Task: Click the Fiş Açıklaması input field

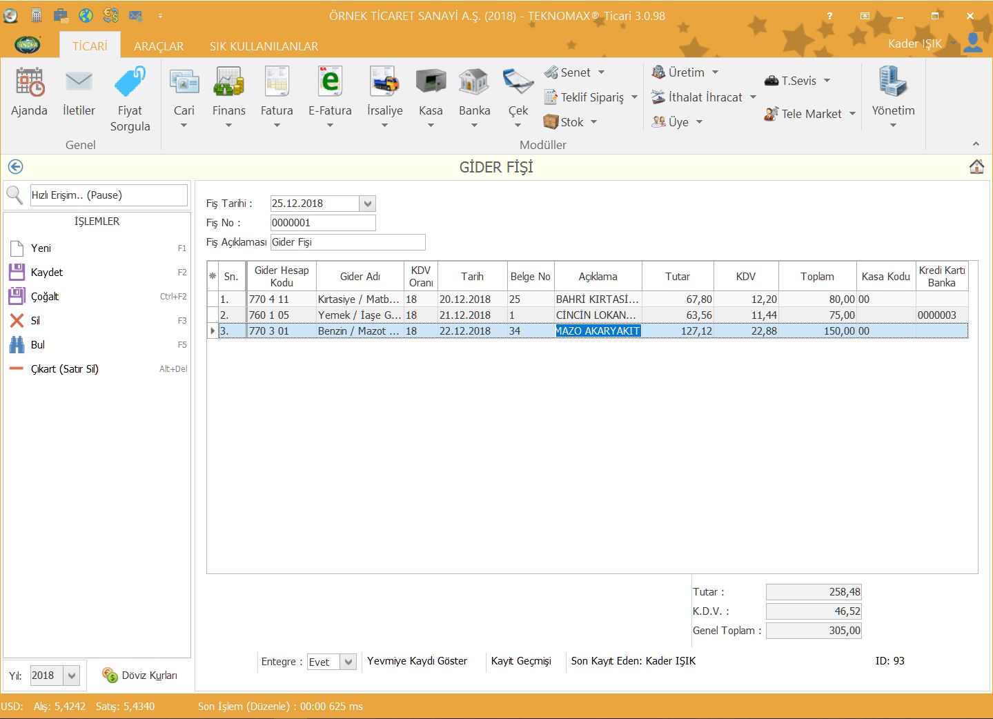Action: (x=348, y=242)
